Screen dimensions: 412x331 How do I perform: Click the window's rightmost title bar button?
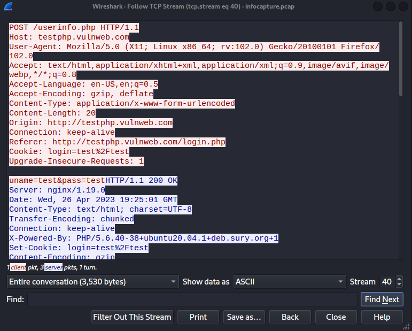point(403,6)
